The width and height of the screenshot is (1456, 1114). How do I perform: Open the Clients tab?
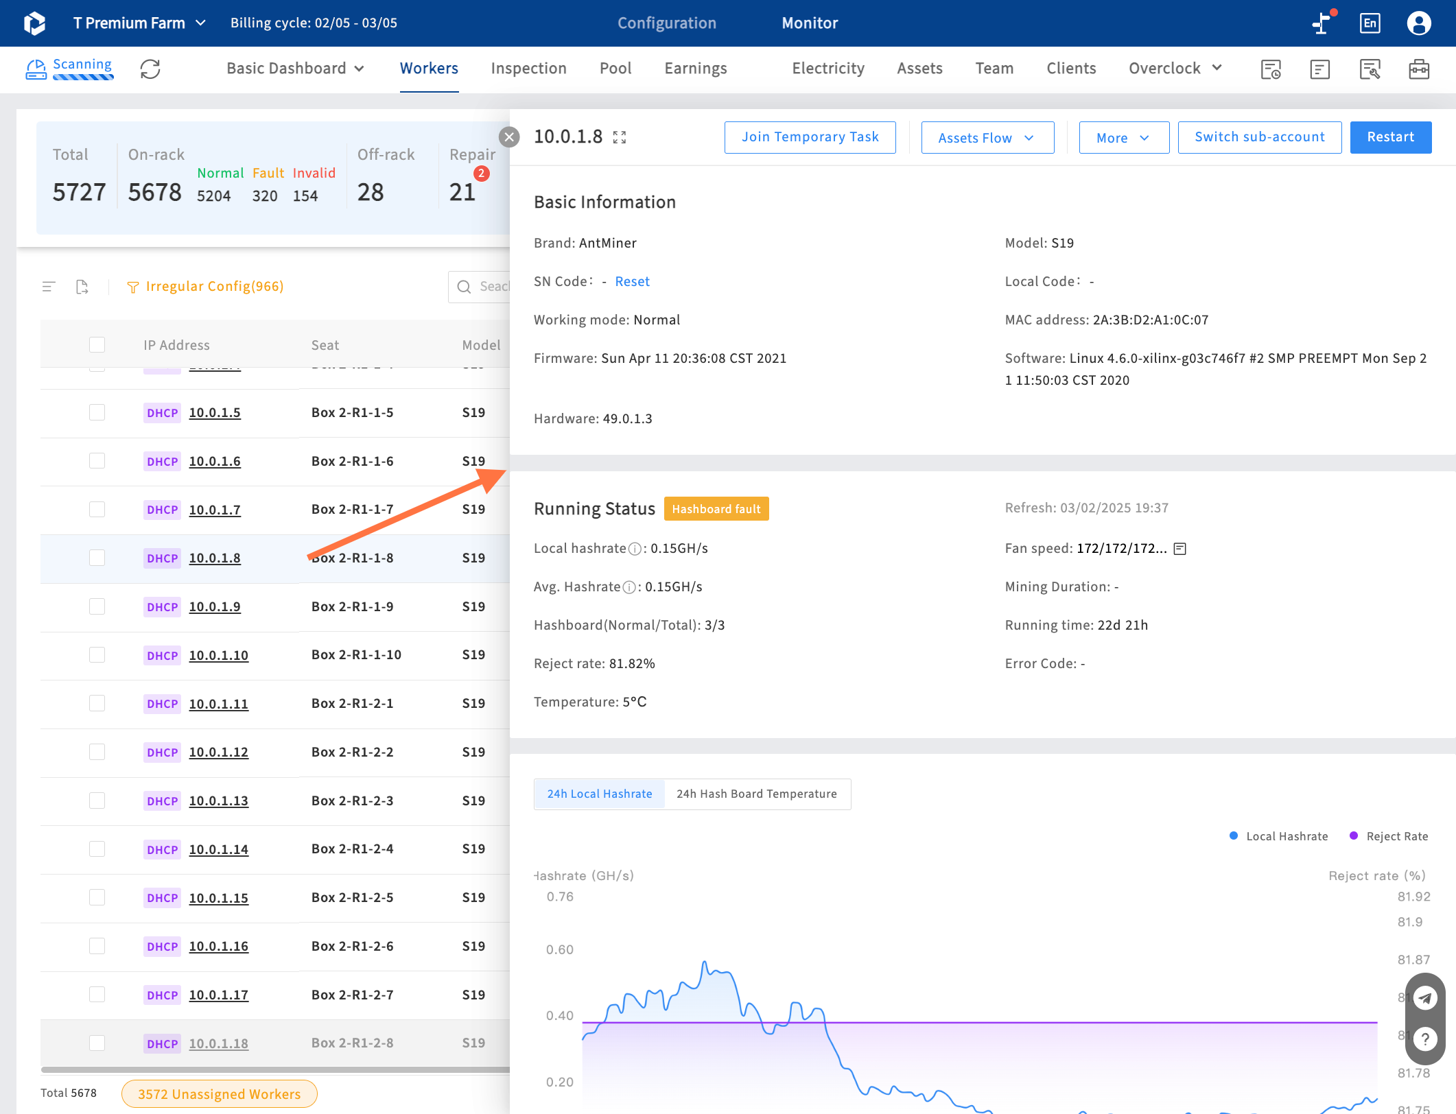tap(1071, 69)
